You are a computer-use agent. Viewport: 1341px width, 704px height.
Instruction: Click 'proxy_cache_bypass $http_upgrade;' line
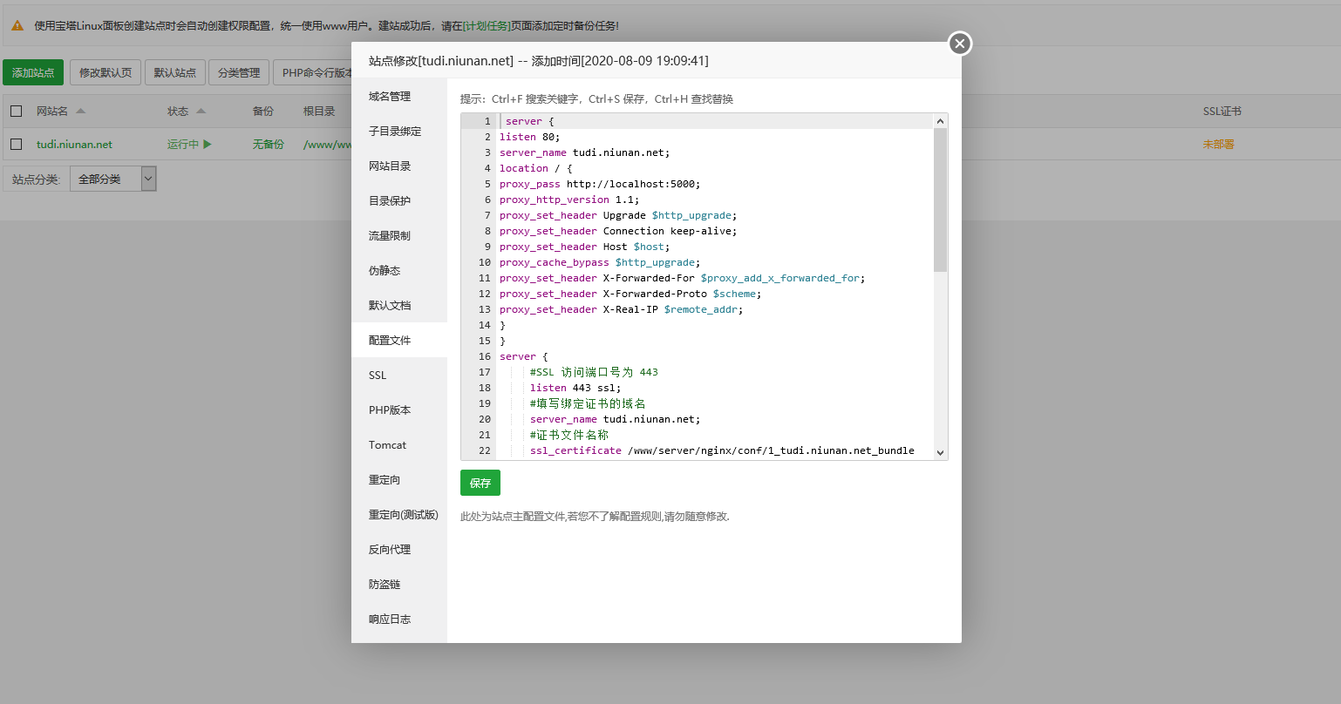(600, 262)
